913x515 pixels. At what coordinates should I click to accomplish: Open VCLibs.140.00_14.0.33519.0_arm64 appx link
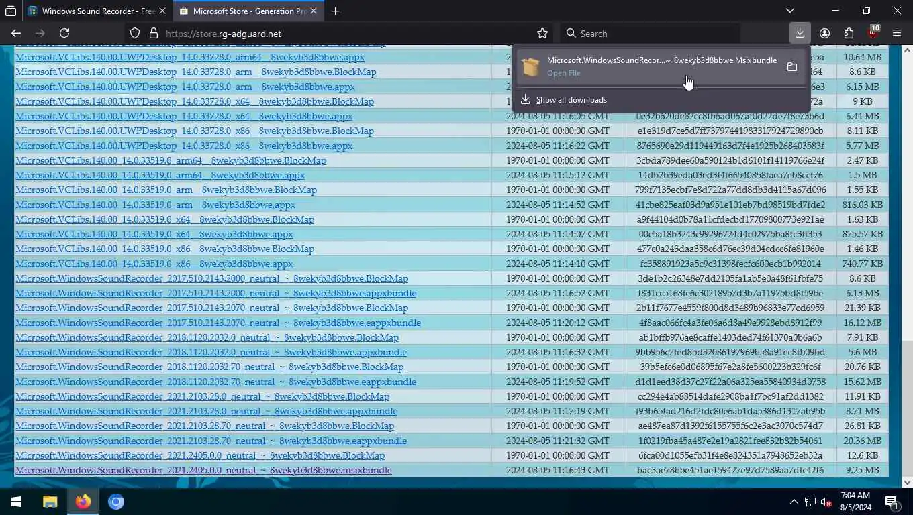coord(160,175)
